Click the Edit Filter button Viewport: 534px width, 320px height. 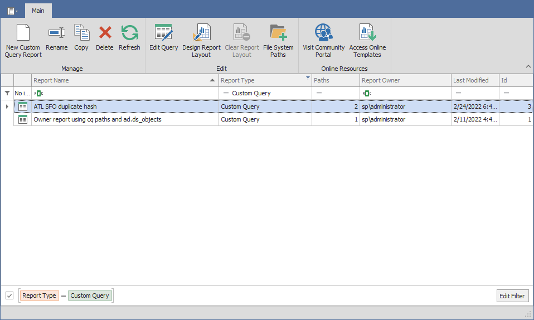click(x=512, y=296)
